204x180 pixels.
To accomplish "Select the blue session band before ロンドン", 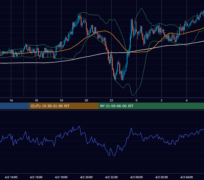I will pyautogui.click(x=15, y=106).
